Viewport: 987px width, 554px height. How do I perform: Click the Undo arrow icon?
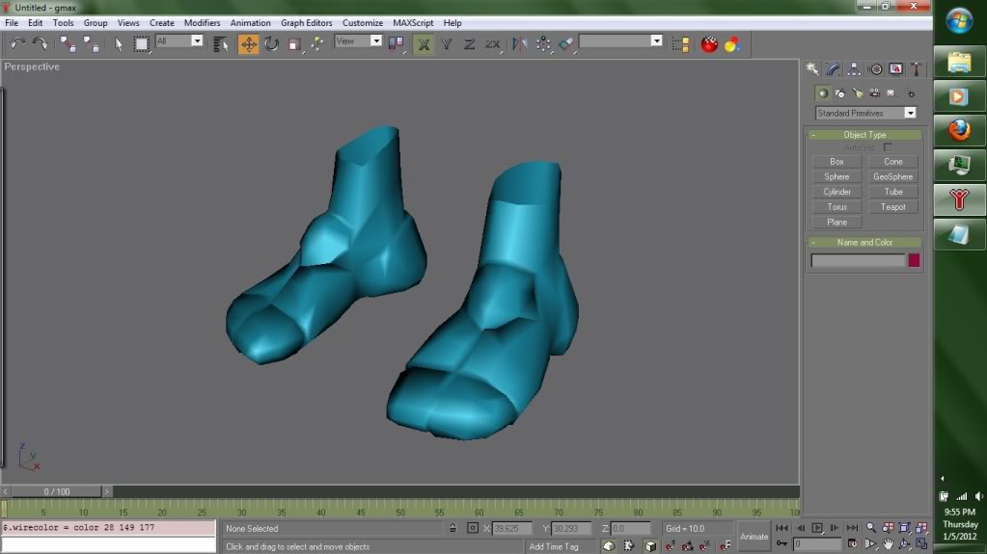click(x=17, y=44)
